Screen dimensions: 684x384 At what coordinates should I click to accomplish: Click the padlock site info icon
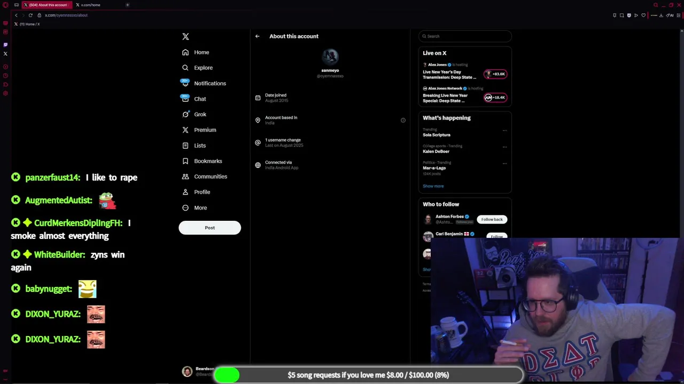pyautogui.click(x=40, y=15)
